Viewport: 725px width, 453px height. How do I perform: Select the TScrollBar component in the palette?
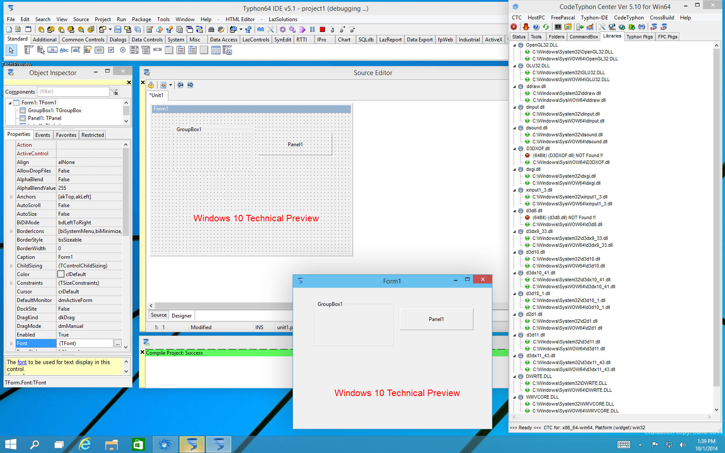coord(158,50)
